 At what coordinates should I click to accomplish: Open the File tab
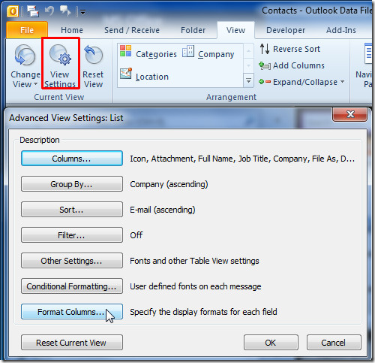click(x=27, y=30)
